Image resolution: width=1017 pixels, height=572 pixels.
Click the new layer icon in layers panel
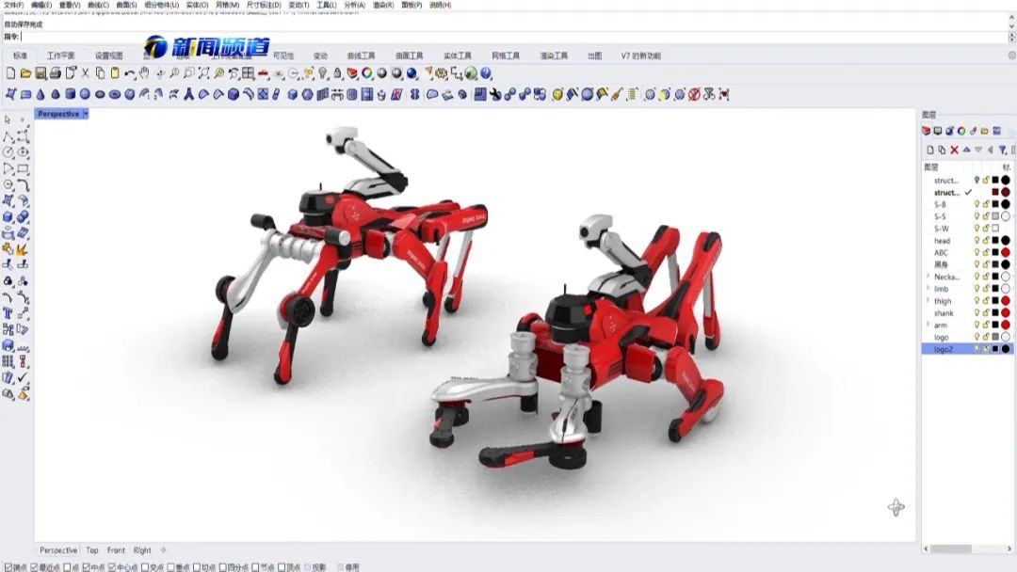(x=929, y=150)
